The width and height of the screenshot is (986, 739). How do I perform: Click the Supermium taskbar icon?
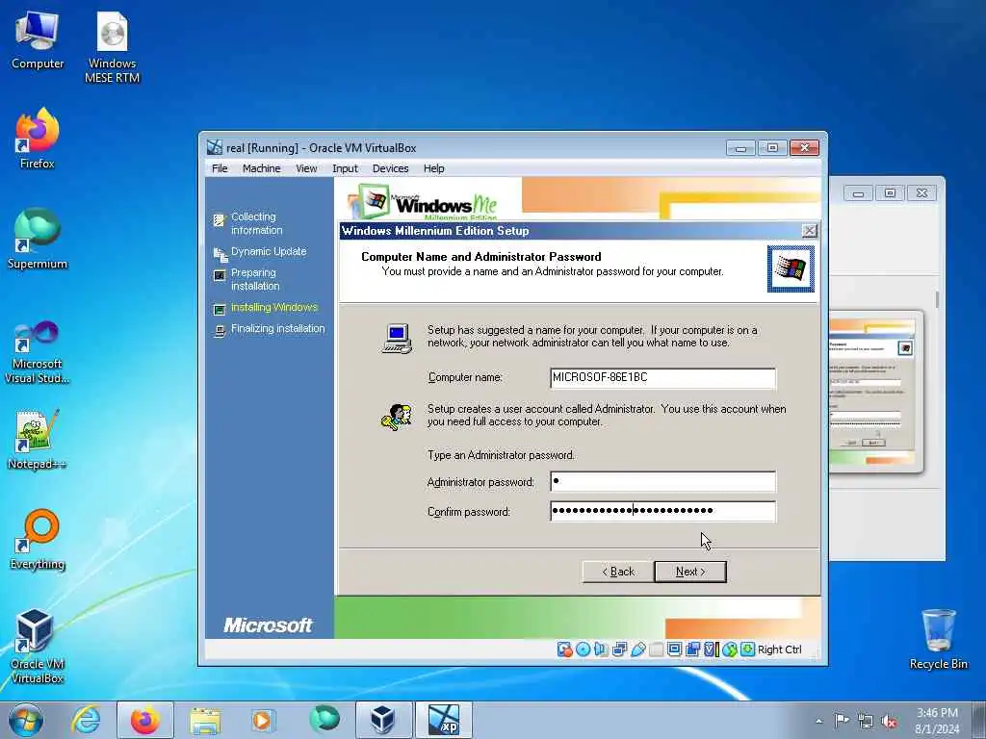click(324, 720)
